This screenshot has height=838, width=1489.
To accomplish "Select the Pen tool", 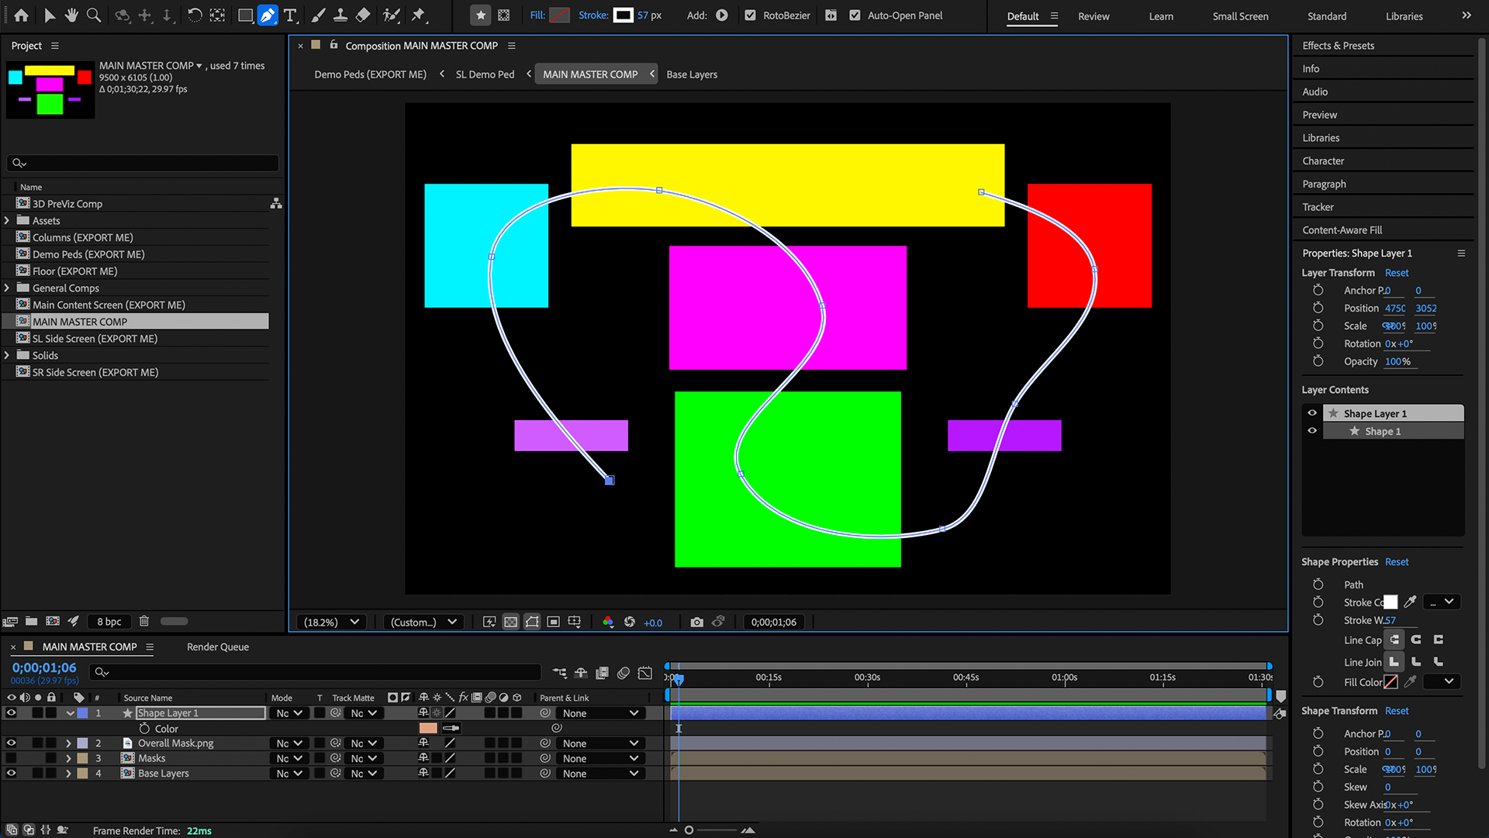I will tap(268, 15).
